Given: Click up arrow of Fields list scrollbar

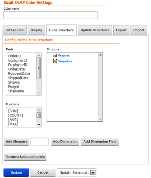Looking at the screenshot, I should tap(39, 55).
